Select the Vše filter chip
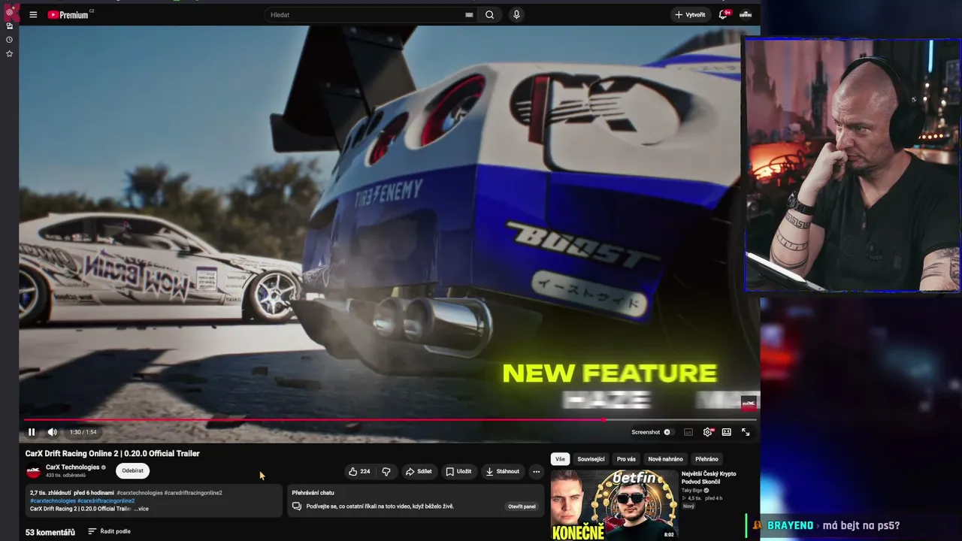Screen dimensions: 962x541 (x=560, y=459)
